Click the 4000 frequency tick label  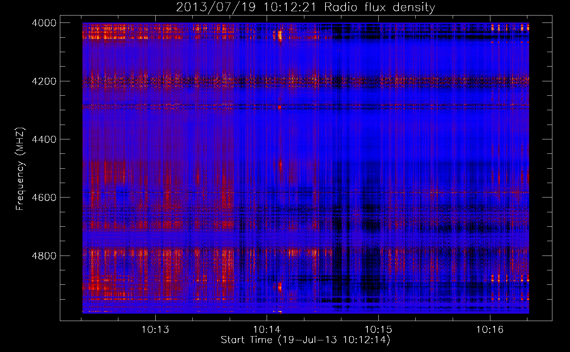coord(44,23)
